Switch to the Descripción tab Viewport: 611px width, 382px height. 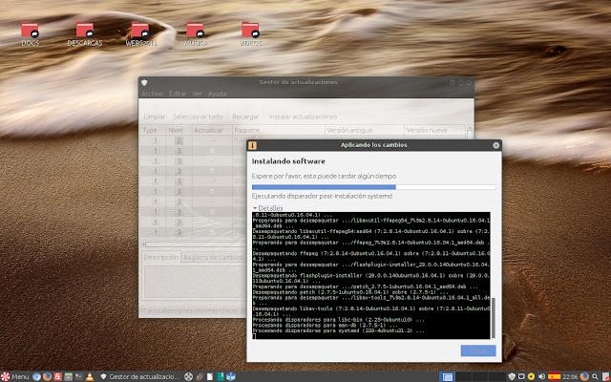[161, 257]
